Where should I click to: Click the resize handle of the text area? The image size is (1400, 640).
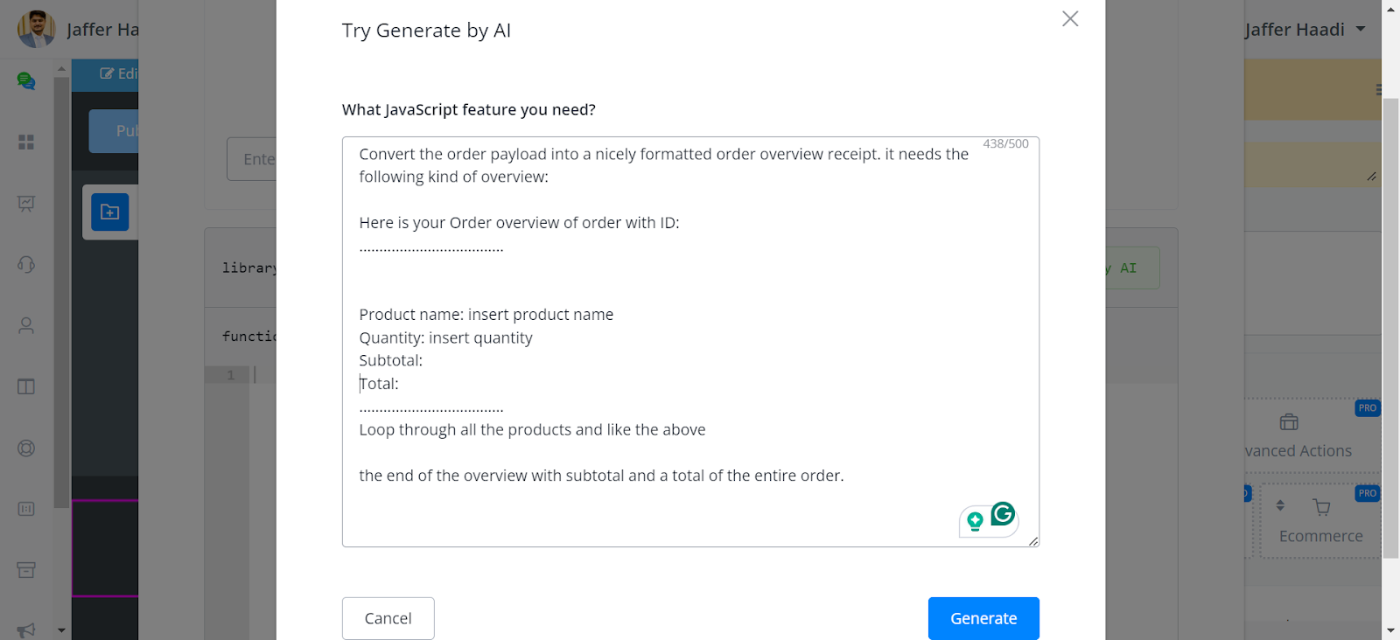(x=1033, y=541)
